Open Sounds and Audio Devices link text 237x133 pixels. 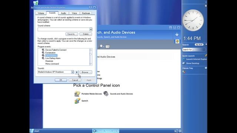coord(121,94)
